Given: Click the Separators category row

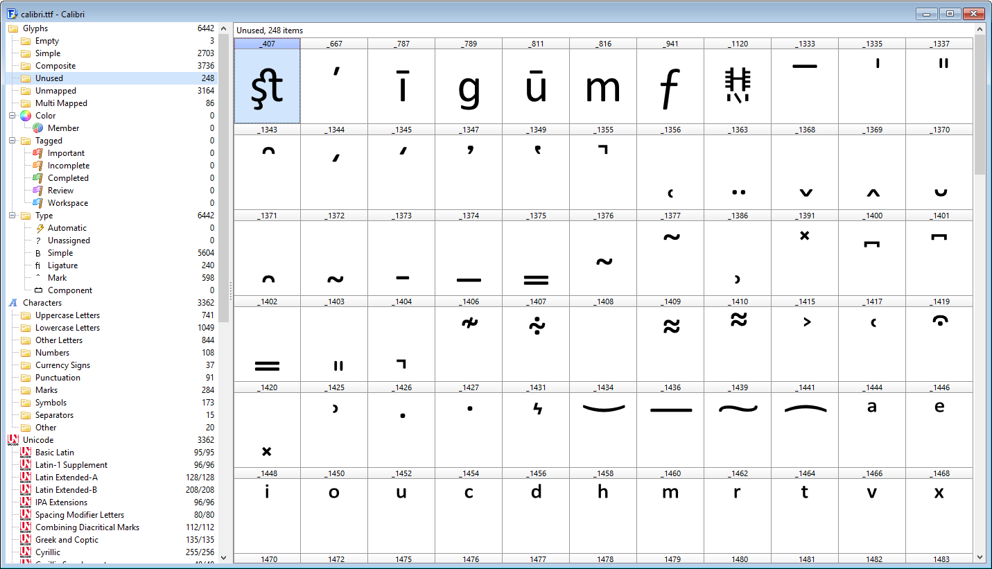Looking at the screenshot, I should click(x=111, y=415).
